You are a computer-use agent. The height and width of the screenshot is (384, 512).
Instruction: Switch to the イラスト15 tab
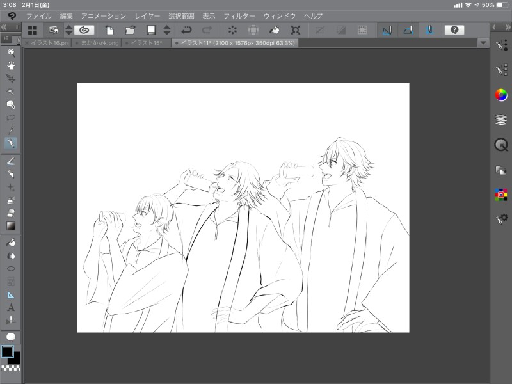click(x=147, y=43)
